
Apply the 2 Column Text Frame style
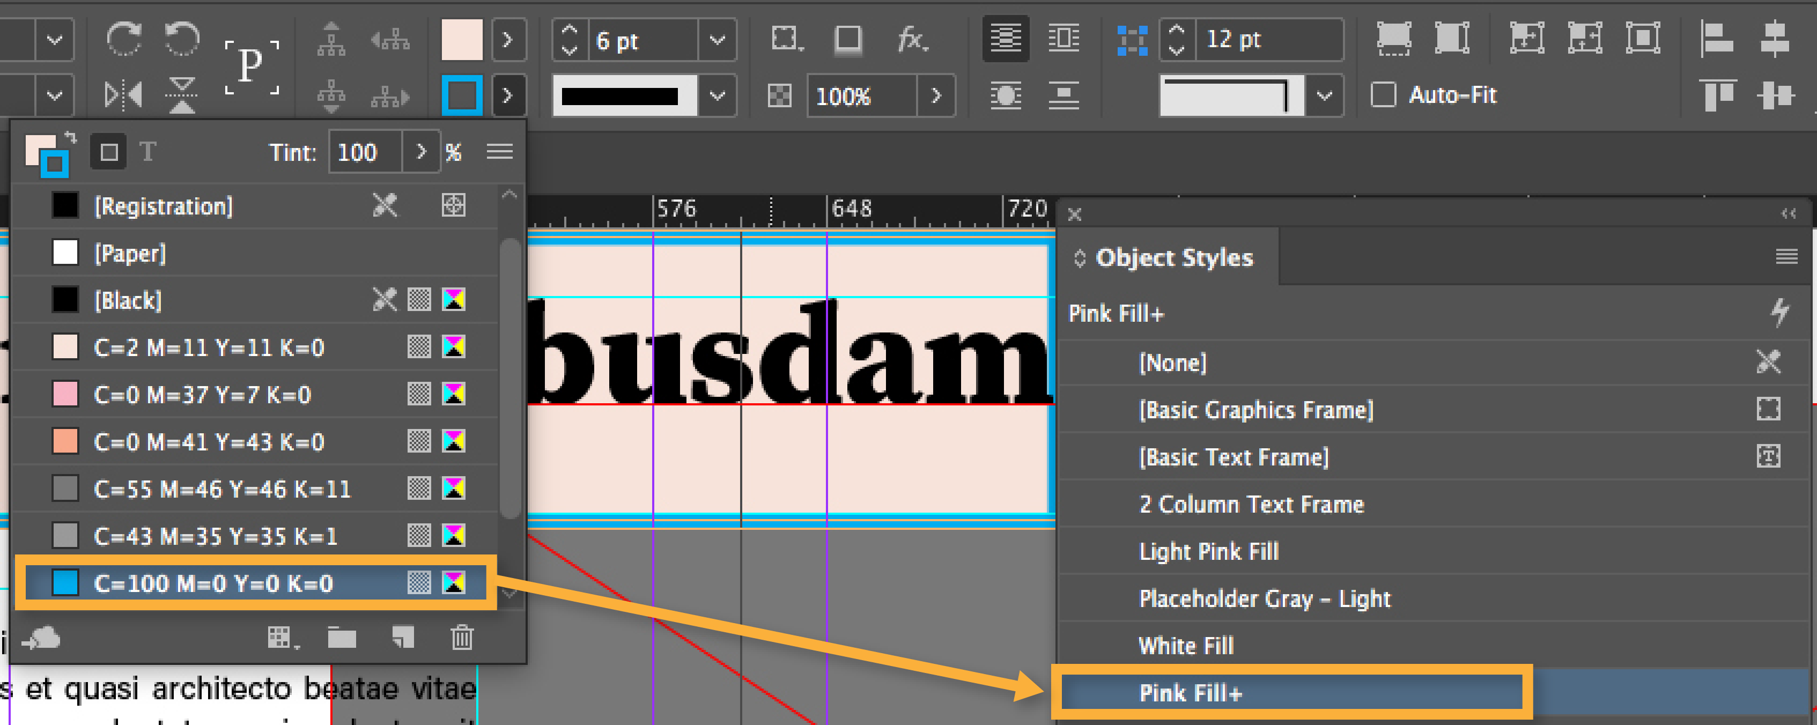(1251, 504)
